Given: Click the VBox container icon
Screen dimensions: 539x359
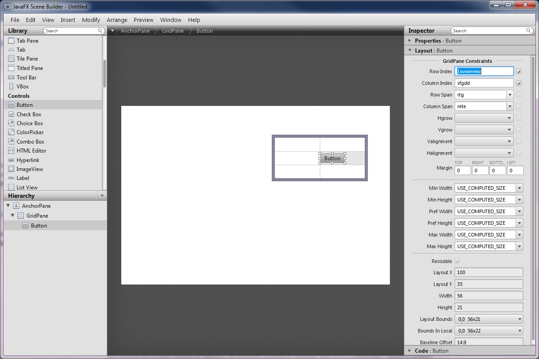Looking at the screenshot, I should (x=11, y=87).
